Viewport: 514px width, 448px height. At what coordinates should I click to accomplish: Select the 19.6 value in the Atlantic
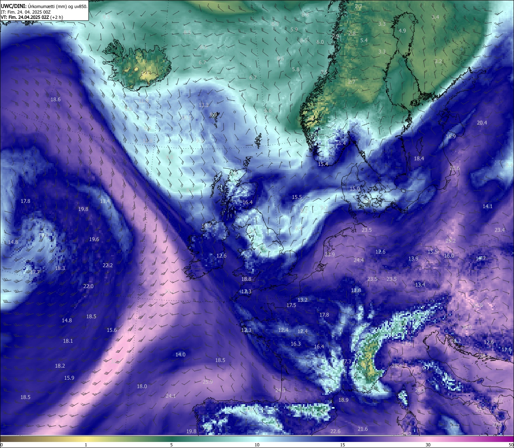click(x=94, y=239)
